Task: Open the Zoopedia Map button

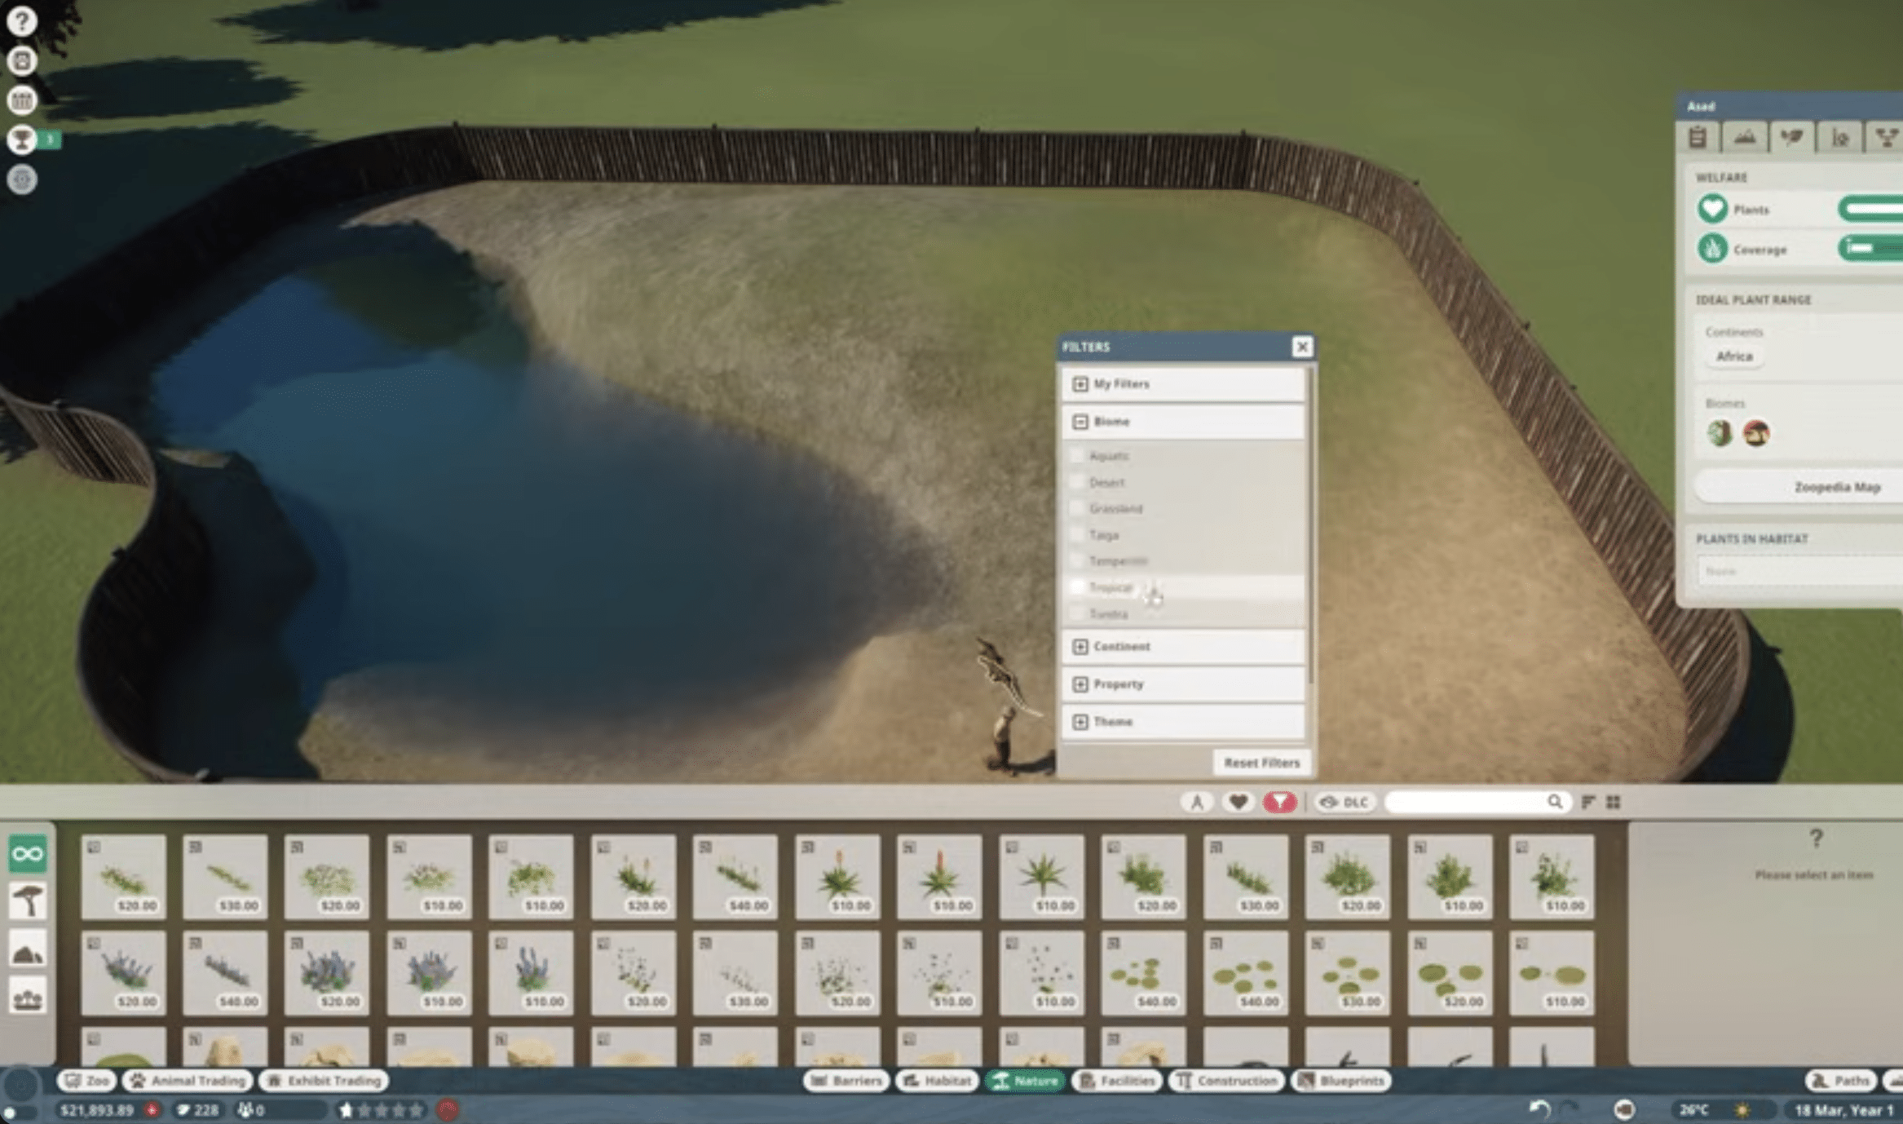Action: (1799, 487)
